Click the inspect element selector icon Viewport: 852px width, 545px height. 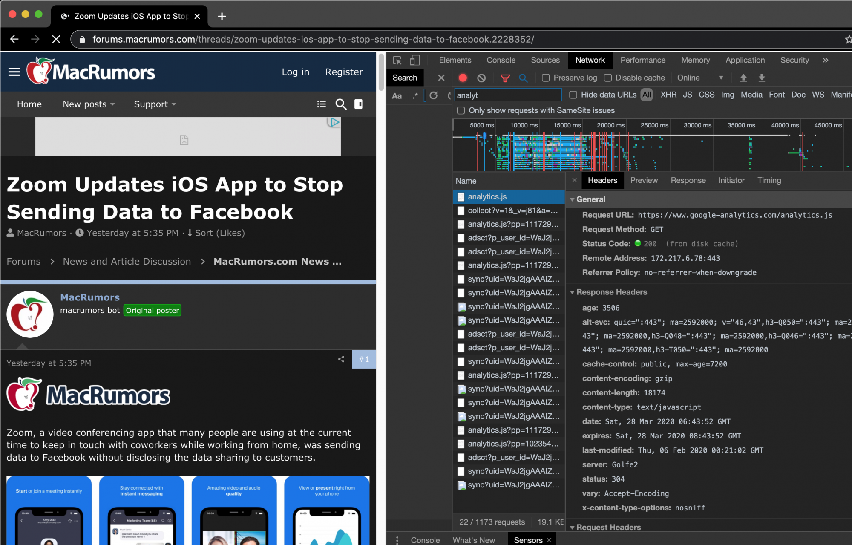pyautogui.click(x=397, y=60)
